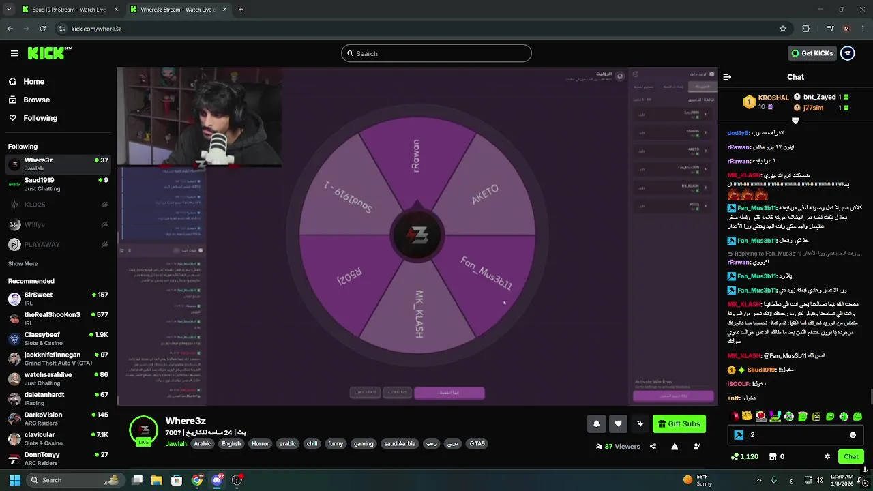Click the browser address bar URL
The width and height of the screenshot is (873, 491).
(96, 29)
